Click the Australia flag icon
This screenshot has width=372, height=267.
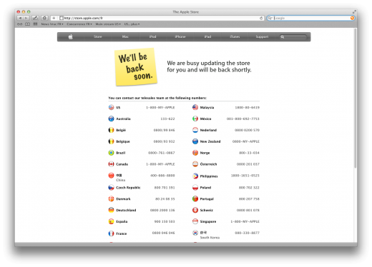click(111, 119)
